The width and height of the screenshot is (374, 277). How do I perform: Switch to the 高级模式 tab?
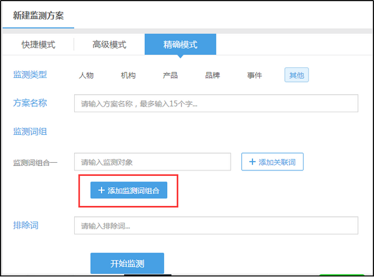pyautogui.click(x=109, y=45)
